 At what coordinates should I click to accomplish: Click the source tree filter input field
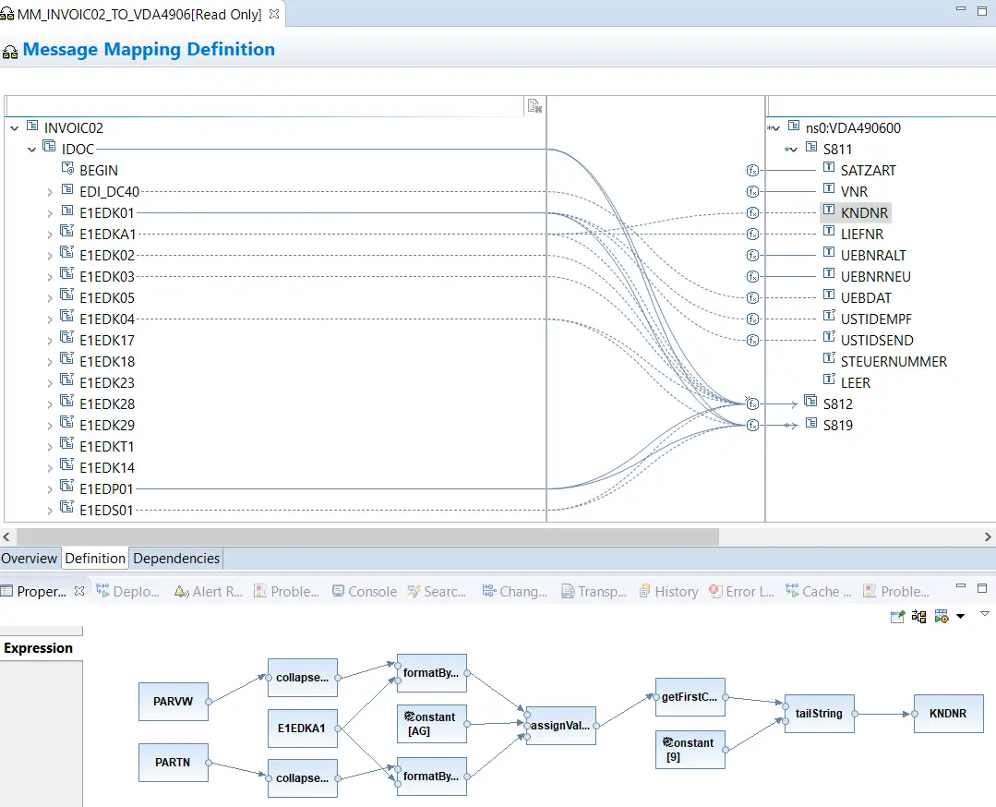(x=264, y=106)
